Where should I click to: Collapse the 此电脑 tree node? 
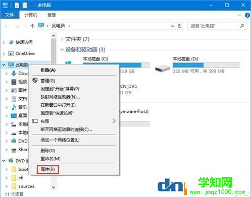coord(4,64)
